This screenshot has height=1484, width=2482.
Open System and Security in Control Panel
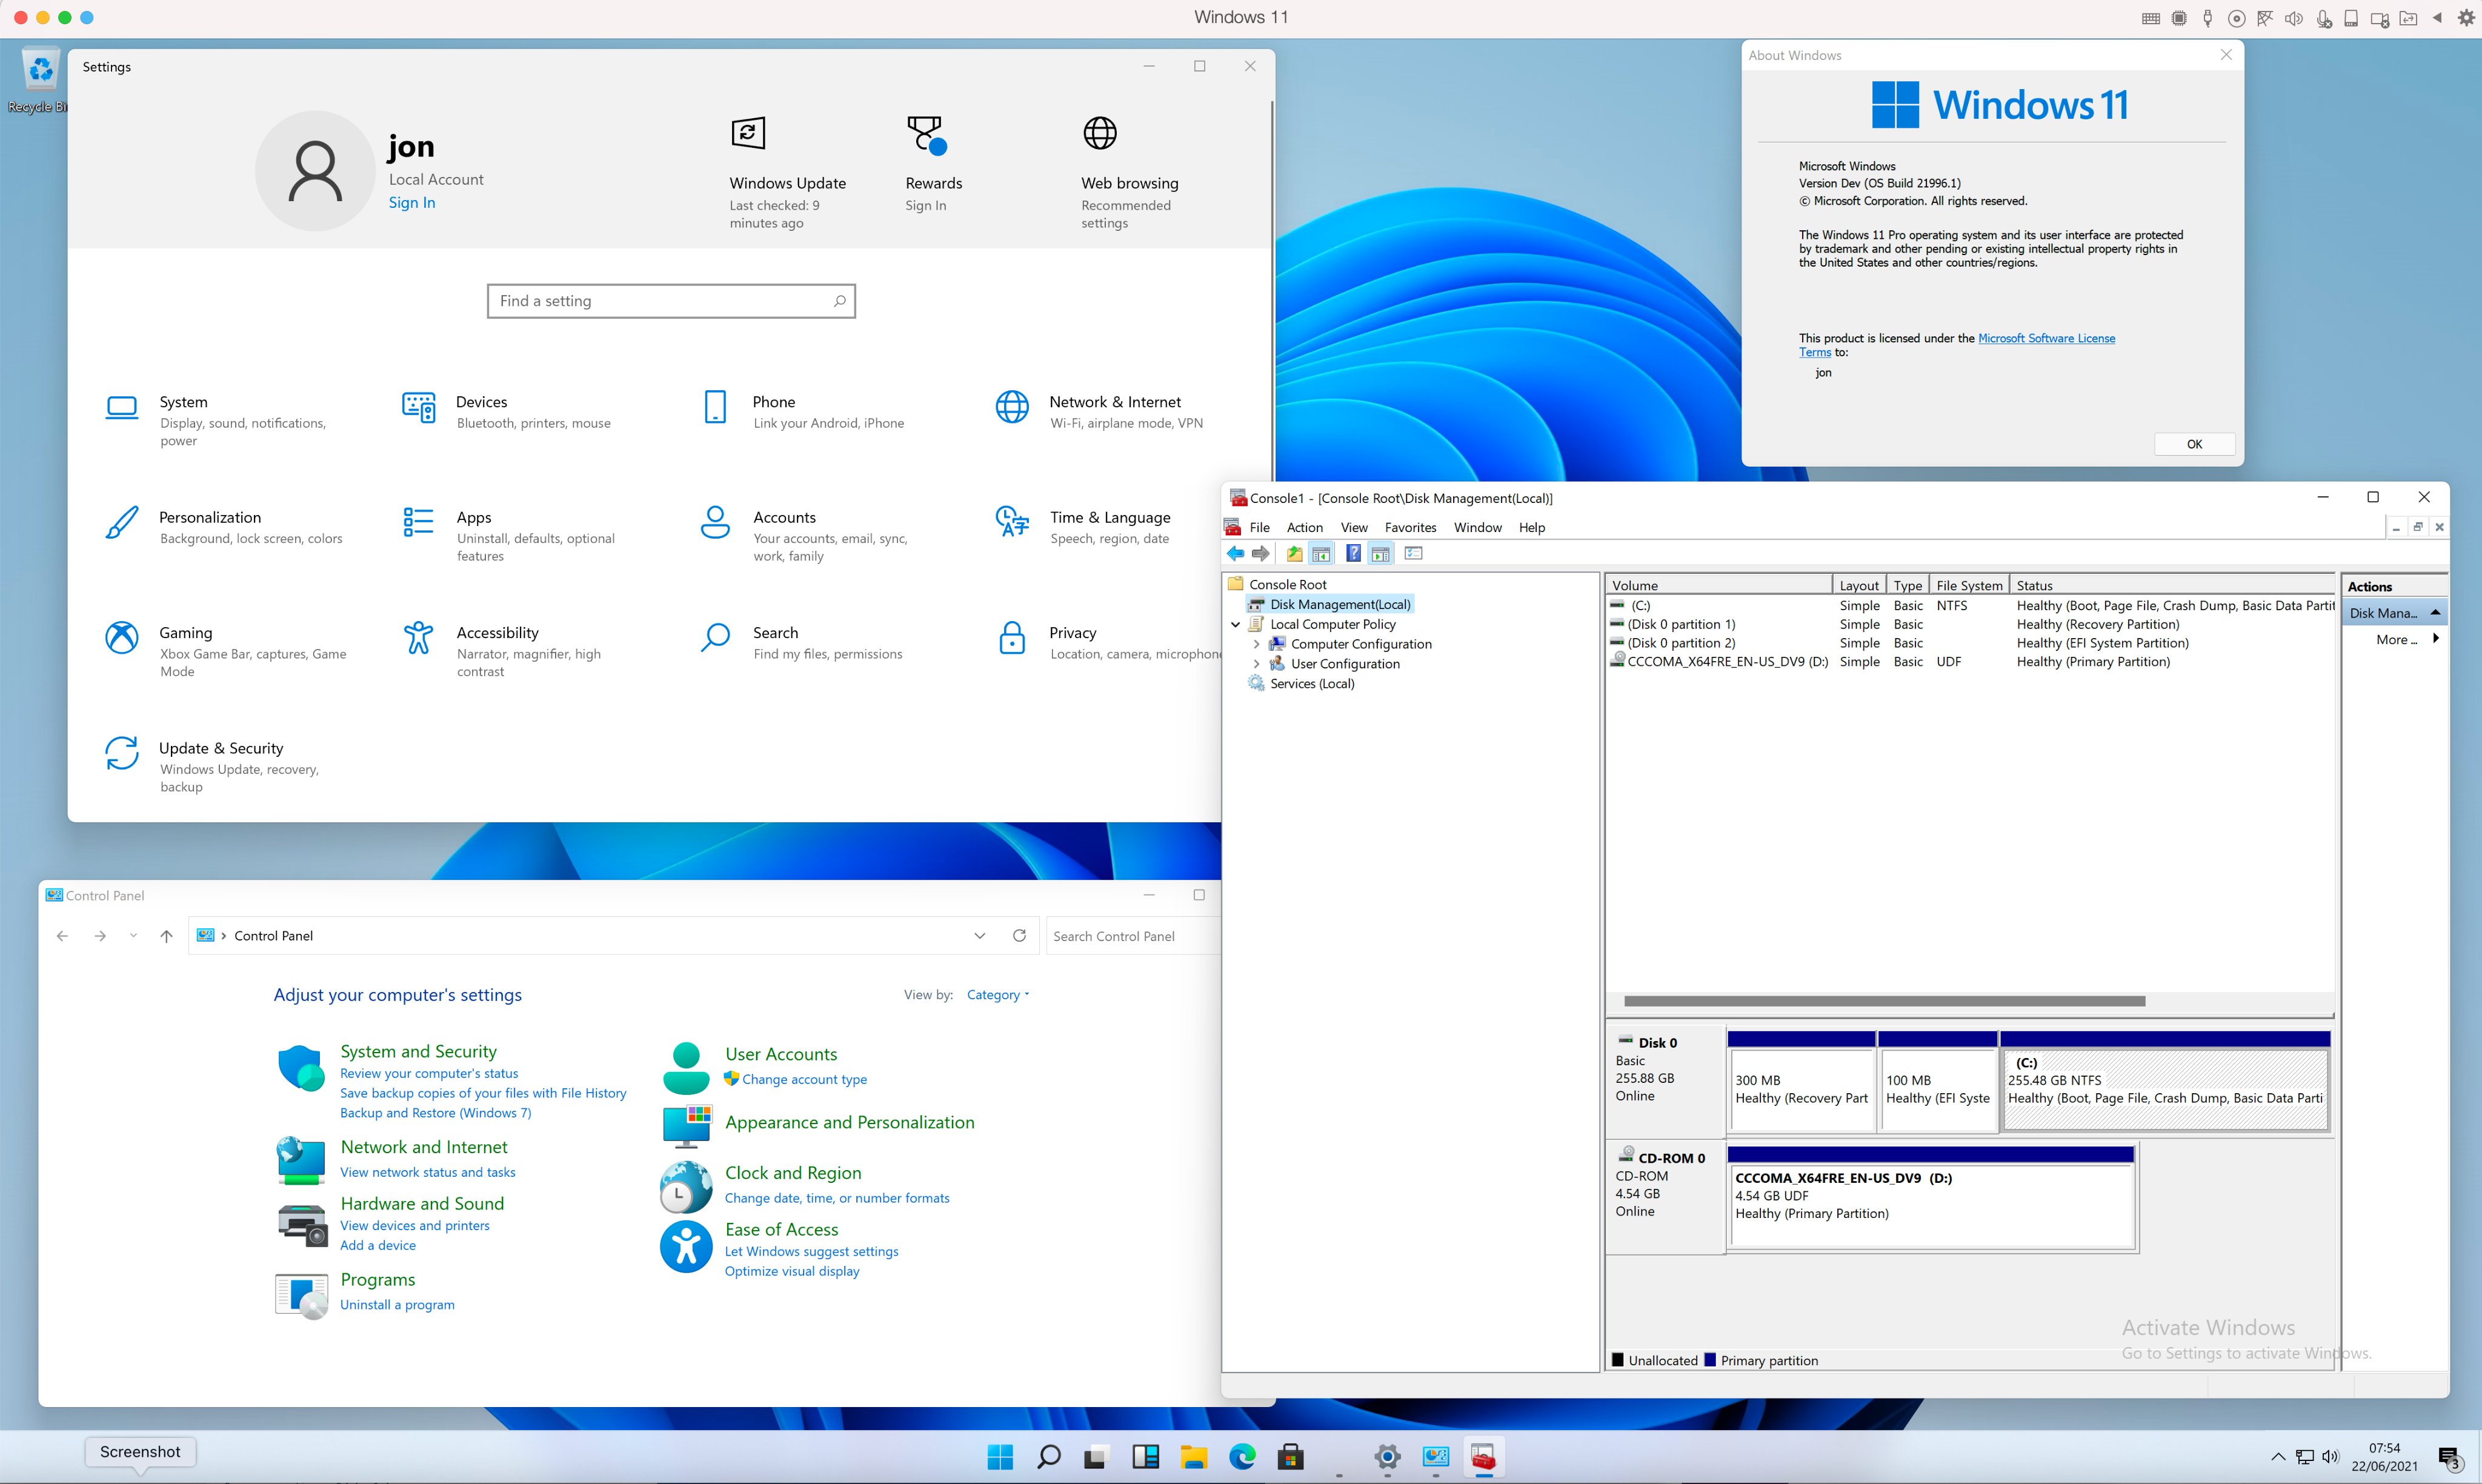[x=418, y=1051]
